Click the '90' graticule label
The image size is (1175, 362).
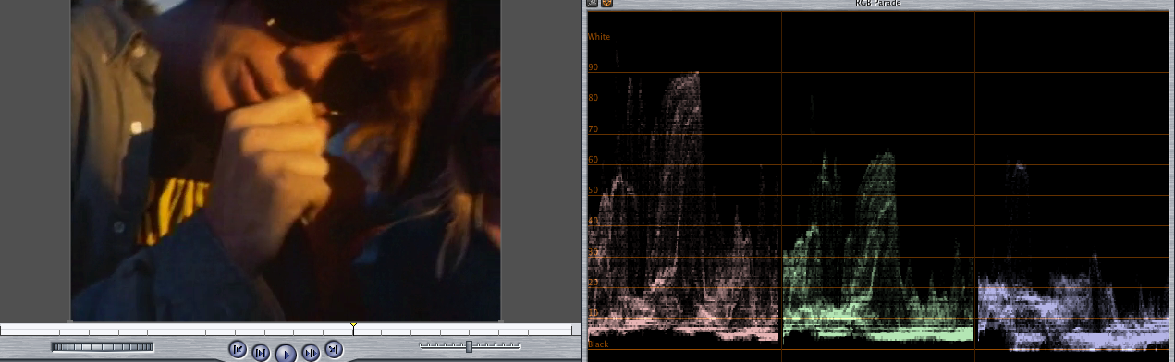[594, 67]
